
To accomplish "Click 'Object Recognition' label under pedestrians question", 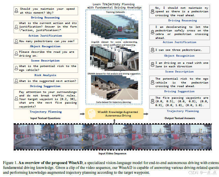I will [x=45, y=46].
